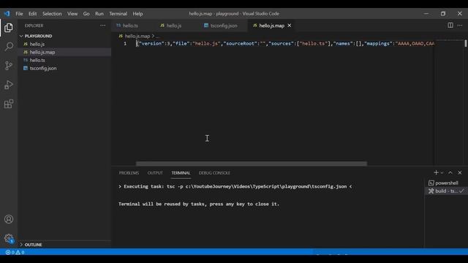Open the Accounts menu icon
Image resolution: width=468 pixels, height=263 pixels.
coord(9,219)
